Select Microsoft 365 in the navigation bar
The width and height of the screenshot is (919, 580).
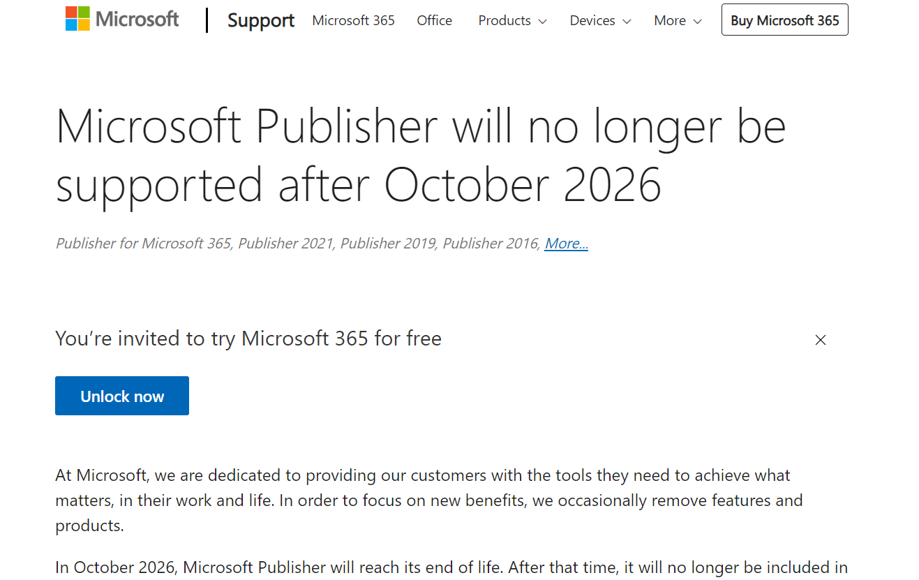[x=353, y=20]
